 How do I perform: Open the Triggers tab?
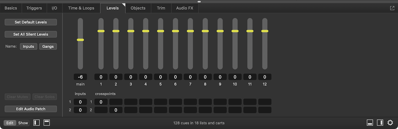[34, 8]
